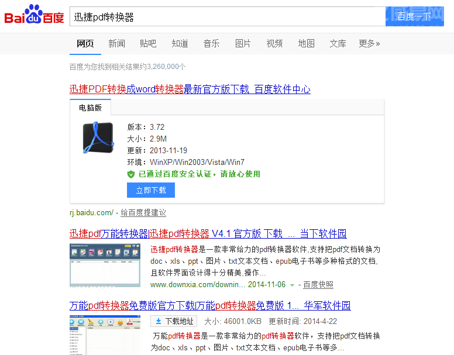Image resolution: width=454 pixels, height=355 pixels.
Task: Expand the green arrow after 2014-11-06
Action: (x=292, y=285)
